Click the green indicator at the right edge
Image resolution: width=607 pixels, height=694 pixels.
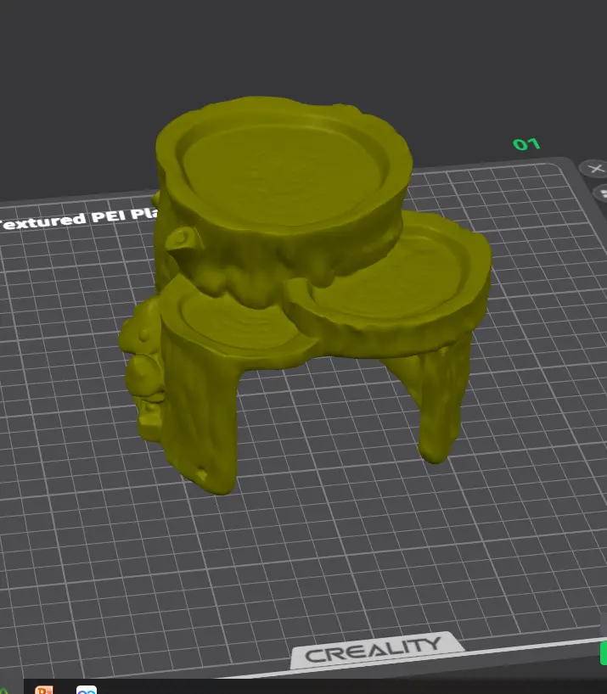click(603, 652)
